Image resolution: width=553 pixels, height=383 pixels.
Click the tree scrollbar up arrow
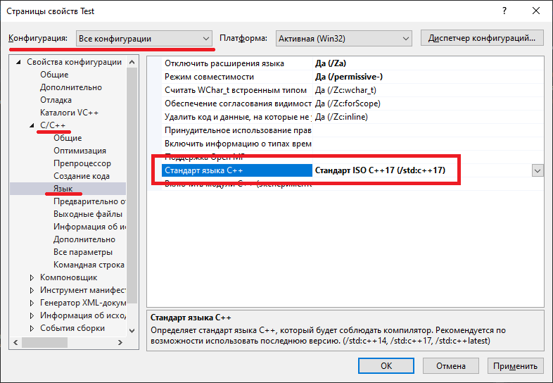pos(132,62)
